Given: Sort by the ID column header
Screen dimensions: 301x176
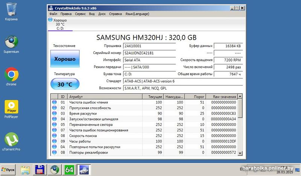Looking at the screenshot, I should point(63,96).
